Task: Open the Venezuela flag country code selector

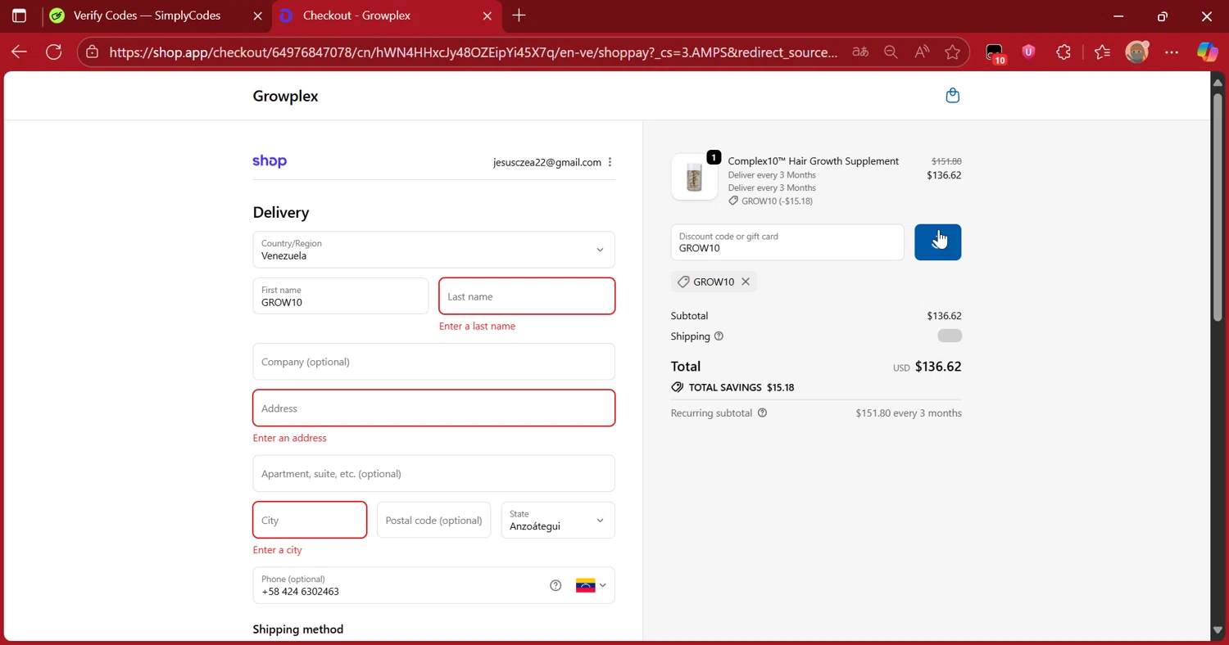Action: tap(591, 585)
